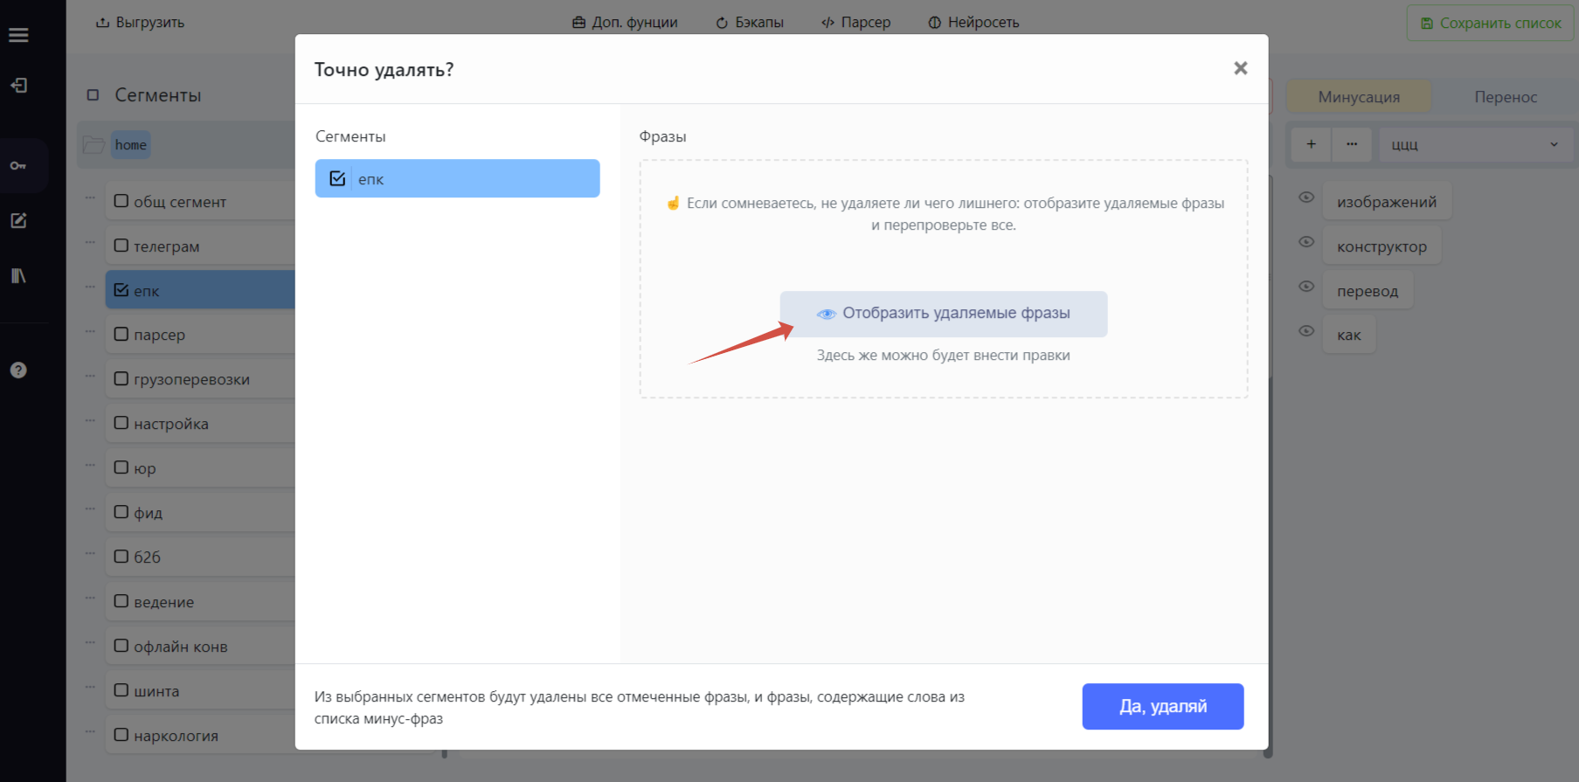The height and width of the screenshot is (782, 1579).
Task: Check the 'офлайн конв' segment checkbox
Action: pos(121,646)
